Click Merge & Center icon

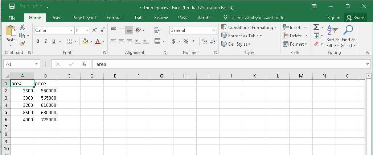pyautogui.click(x=157, y=41)
